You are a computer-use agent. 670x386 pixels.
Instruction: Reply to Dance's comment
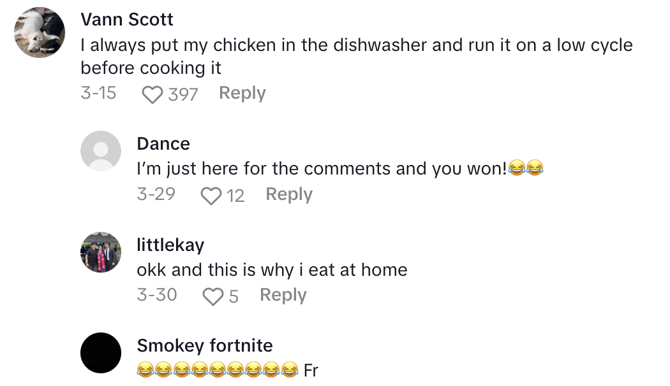tap(289, 194)
